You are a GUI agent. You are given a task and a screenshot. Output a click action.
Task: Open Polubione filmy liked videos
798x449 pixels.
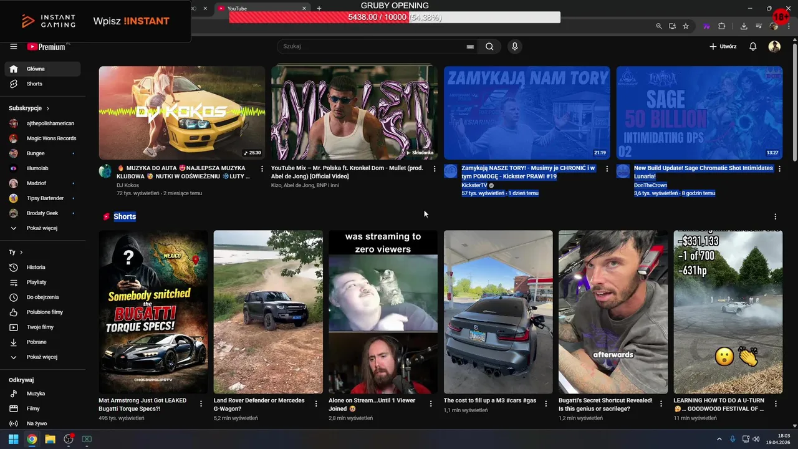[42, 312]
